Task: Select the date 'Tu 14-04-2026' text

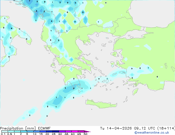Action: (116, 128)
